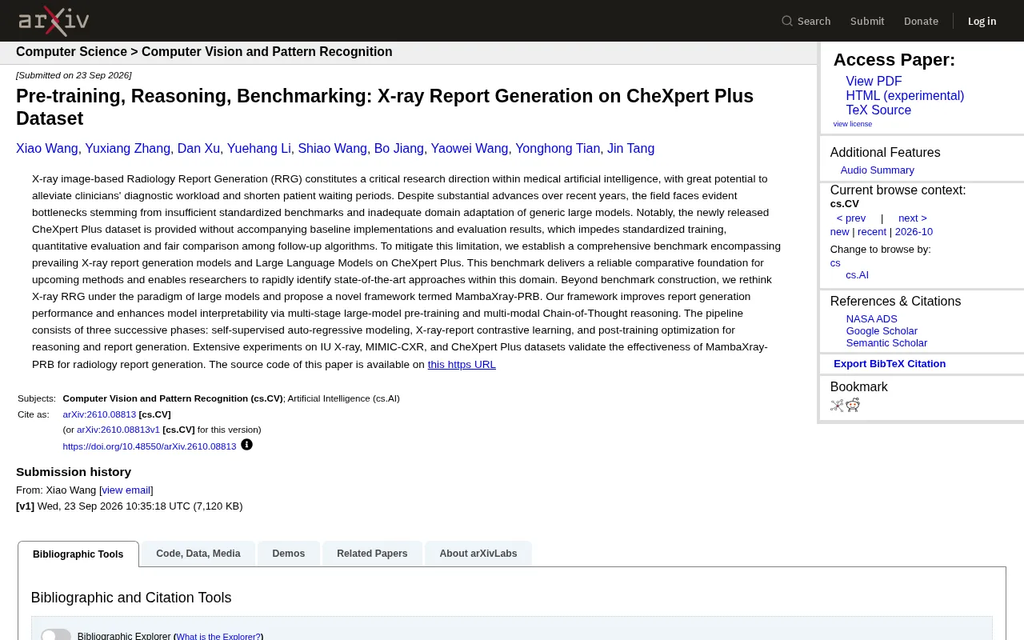Viewport: 1024px width, 640px height.
Task: Follow 'this https URL' source code link
Action: click(x=462, y=365)
